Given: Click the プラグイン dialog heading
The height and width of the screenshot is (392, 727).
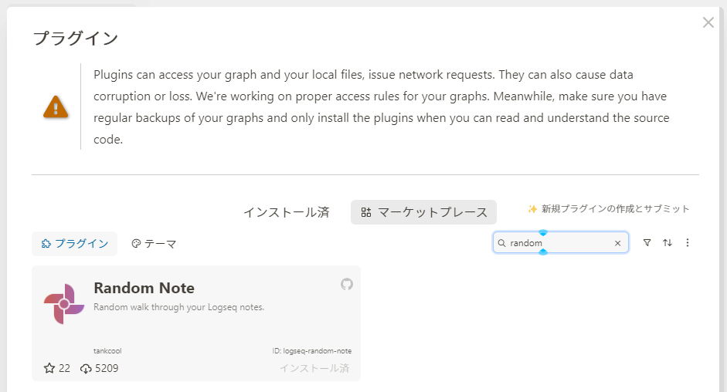Looking at the screenshot, I should (x=76, y=38).
